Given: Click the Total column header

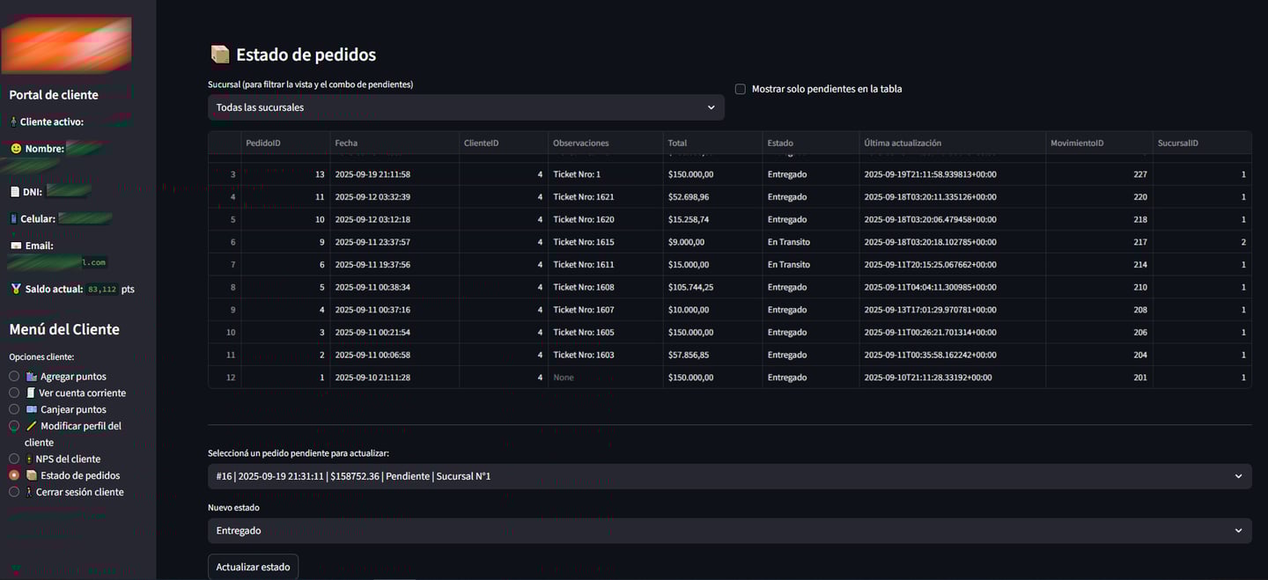Looking at the screenshot, I should click(712, 143).
